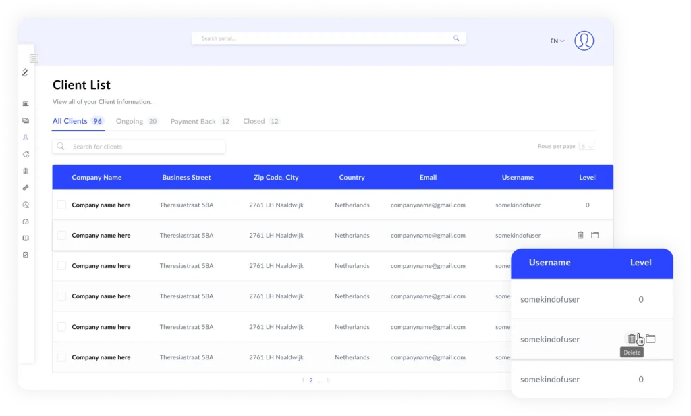Open the open-book icon in sidebar

click(26, 238)
